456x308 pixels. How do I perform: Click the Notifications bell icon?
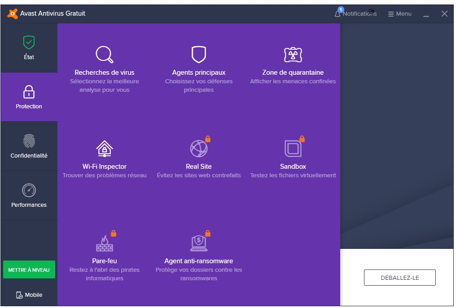338,14
